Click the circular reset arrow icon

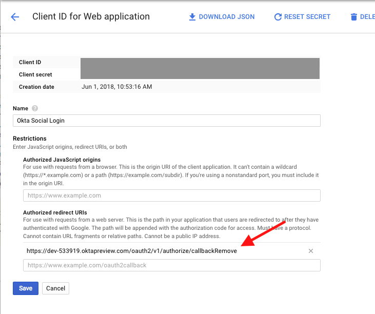coord(278,17)
